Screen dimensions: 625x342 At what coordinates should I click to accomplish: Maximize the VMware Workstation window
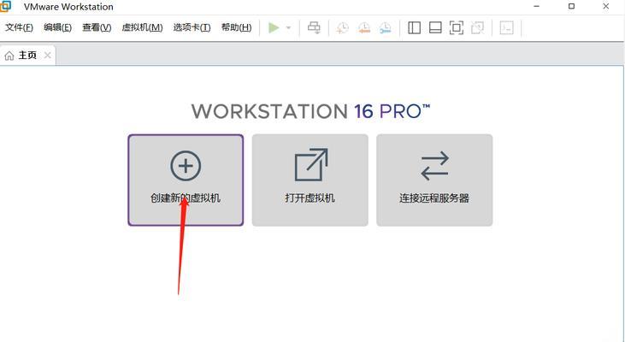pos(571,6)
